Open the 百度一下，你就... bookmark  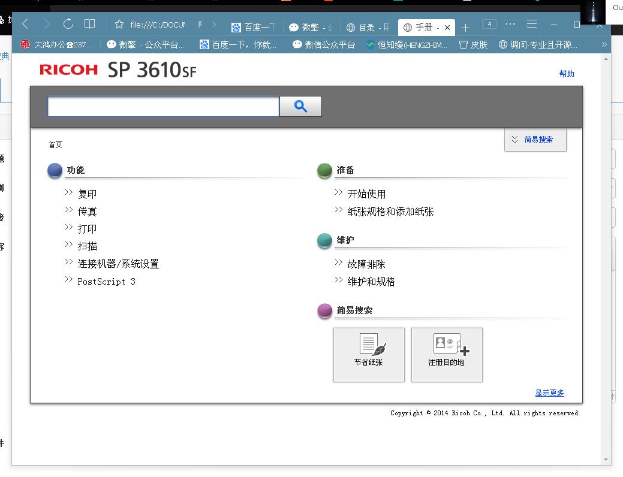pyautogui.click(x=237, y=45)
